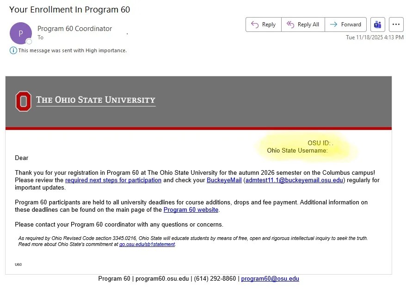
Task: Click the OSU ID label
Action: point(319,143)
